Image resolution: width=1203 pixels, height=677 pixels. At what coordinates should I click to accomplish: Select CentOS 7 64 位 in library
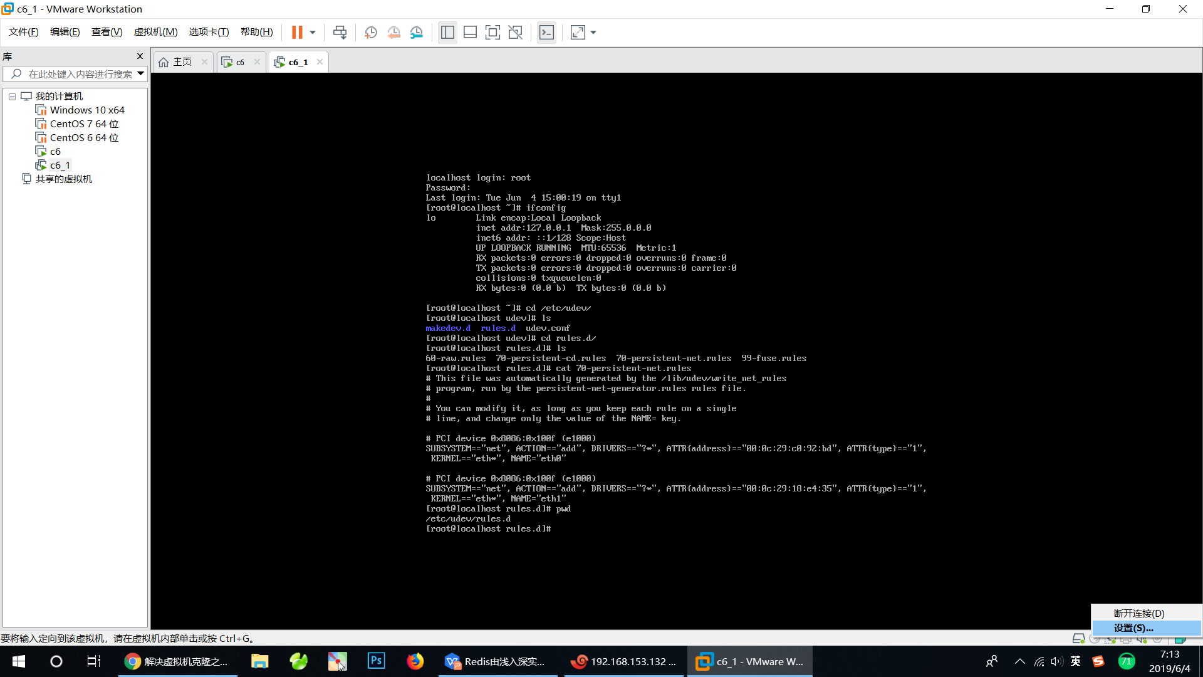click(84, 123)
